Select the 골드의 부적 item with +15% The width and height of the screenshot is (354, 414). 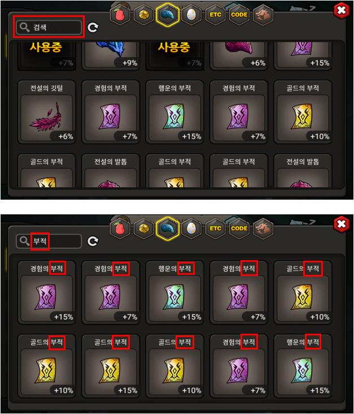tap(111, 366)
